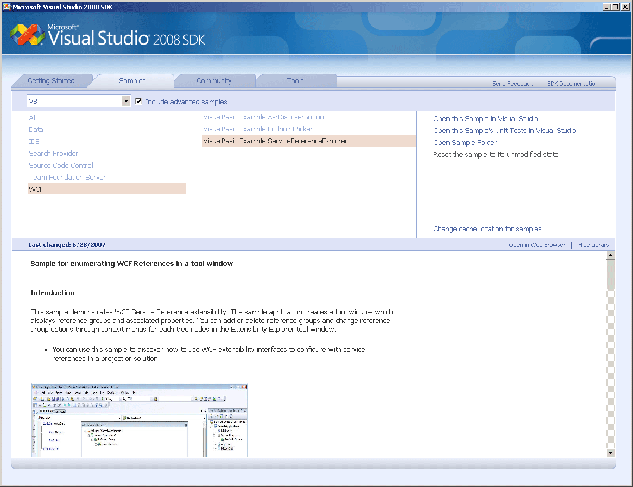This screenshot has height=487, width=633.
Task: Select VisualBasic Example.AsrDiscoverButton sample
Action: click(263, 117)
